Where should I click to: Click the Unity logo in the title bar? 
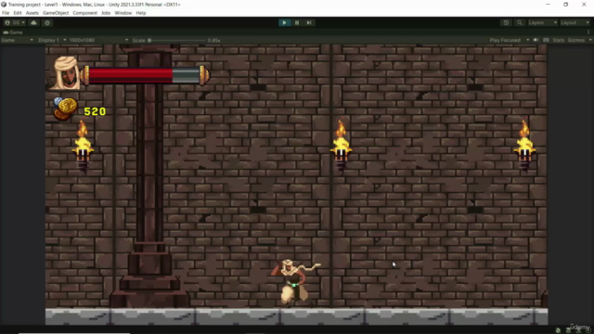(x=4, y=5)
